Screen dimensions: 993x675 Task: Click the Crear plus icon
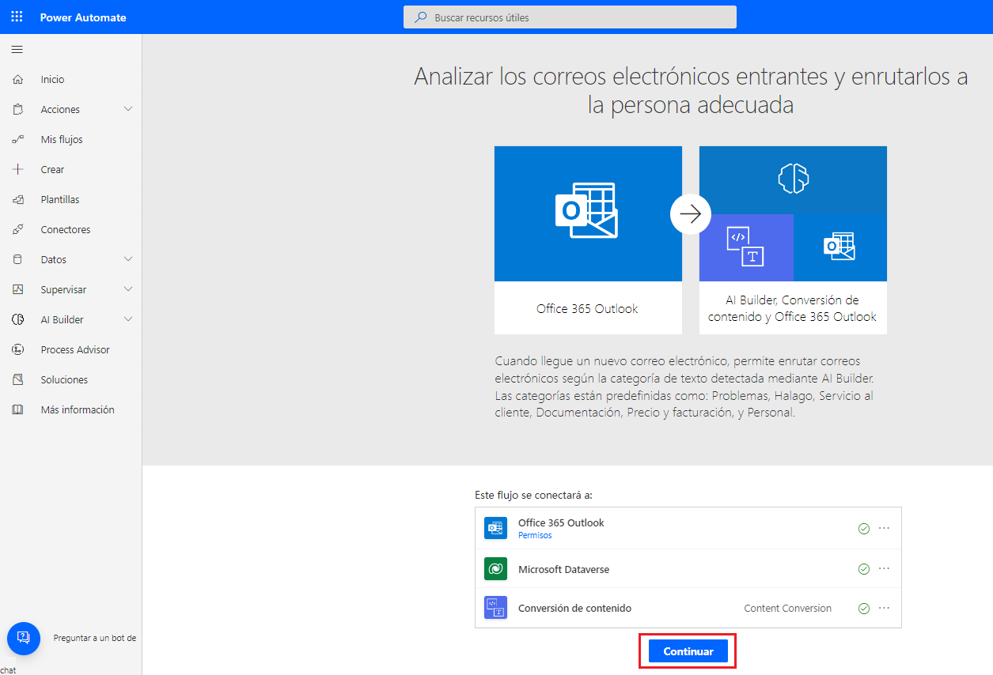(x=17, y=169)
